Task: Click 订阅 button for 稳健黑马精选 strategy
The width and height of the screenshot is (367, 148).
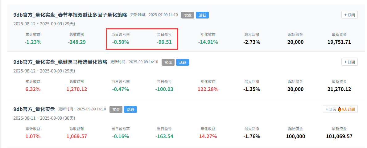Action: [349, 62]
